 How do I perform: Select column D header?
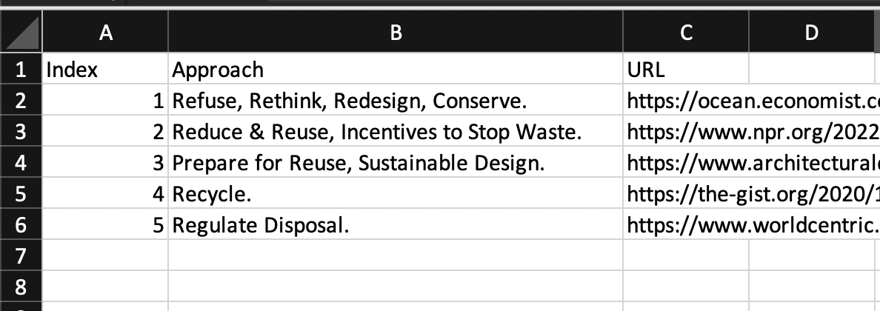tap(811, 33)
